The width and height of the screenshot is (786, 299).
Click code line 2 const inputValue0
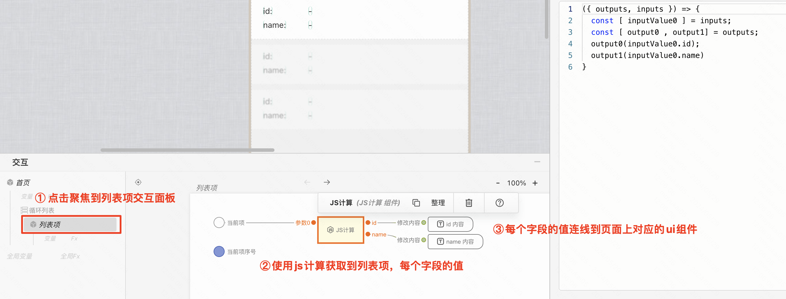pos(661,21)
